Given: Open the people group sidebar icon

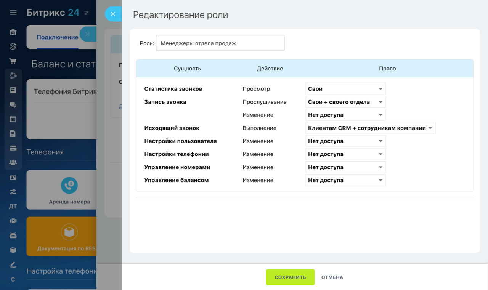Looking at the screenshot, I should [x=13, y=162].
